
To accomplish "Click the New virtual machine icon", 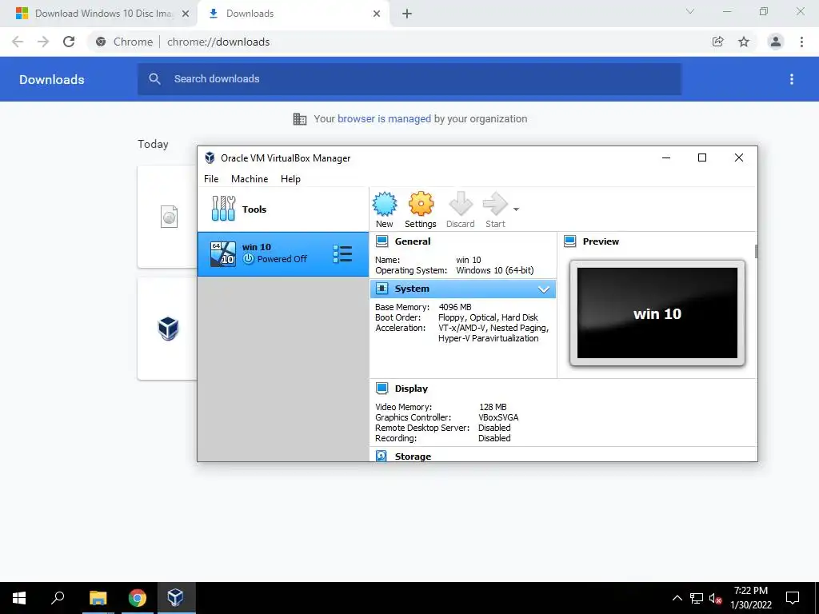I will click(x=385, y=204).
